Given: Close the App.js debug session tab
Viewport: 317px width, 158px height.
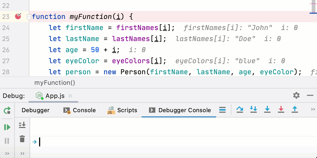Looking at the screenshot, I should tap(70, 96).
